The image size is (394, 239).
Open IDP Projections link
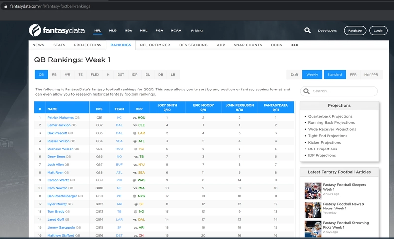[x=322, y=155]
